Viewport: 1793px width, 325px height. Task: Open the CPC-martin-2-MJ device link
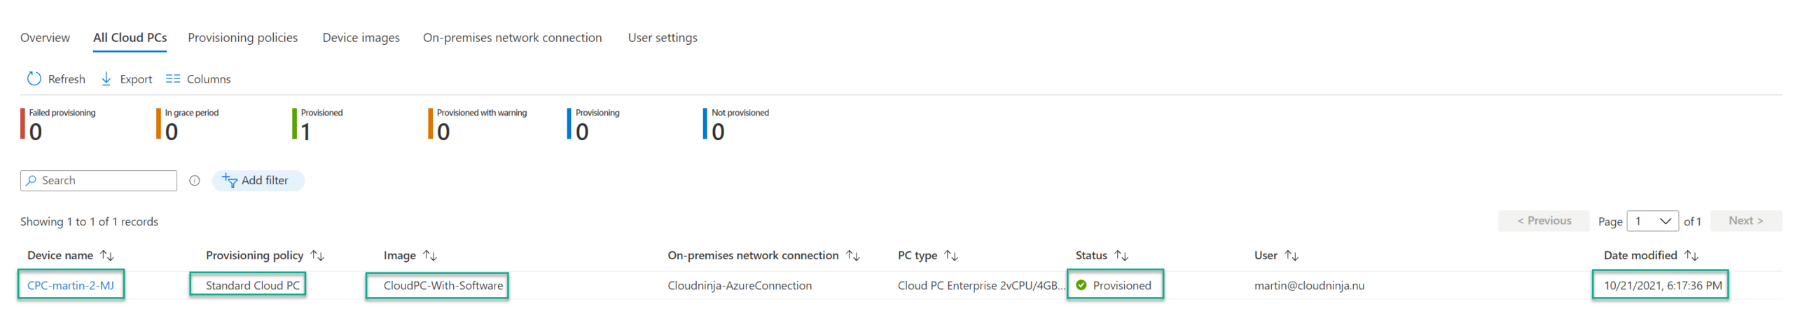(x=71, y=286)
